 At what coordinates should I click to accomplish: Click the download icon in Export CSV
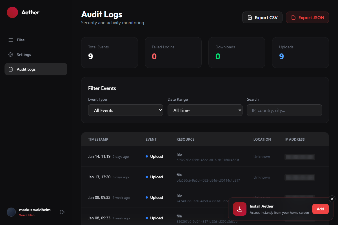[250, 17]
